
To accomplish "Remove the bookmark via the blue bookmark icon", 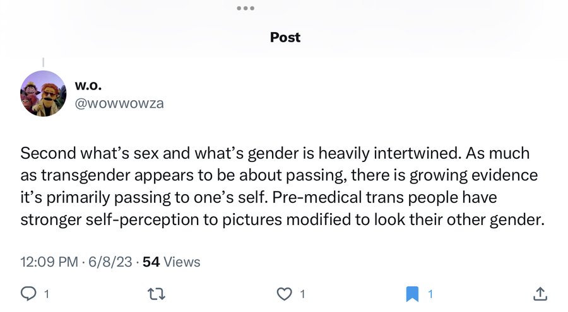I will (x=412, y=294).
